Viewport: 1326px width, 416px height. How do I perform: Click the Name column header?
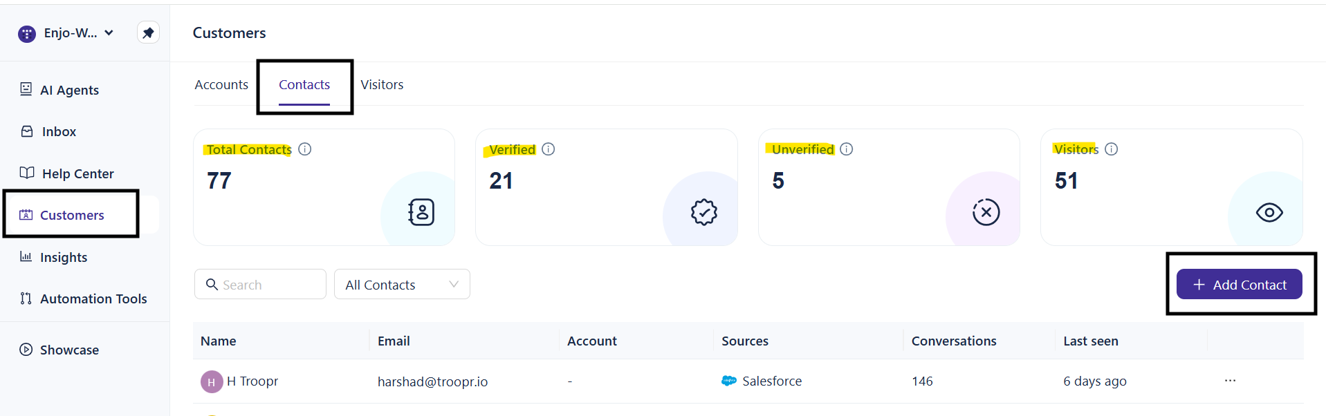point(219,341)
